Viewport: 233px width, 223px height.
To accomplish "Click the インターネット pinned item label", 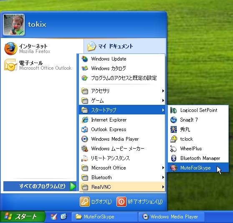I will tap(33, 46).
